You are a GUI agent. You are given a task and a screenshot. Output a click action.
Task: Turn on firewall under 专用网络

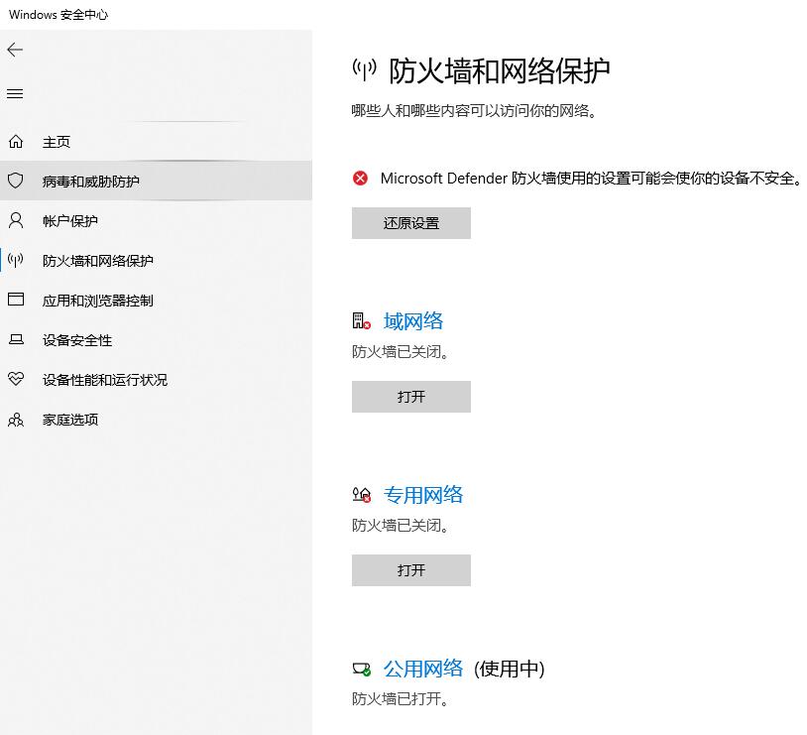click(410, 570)
